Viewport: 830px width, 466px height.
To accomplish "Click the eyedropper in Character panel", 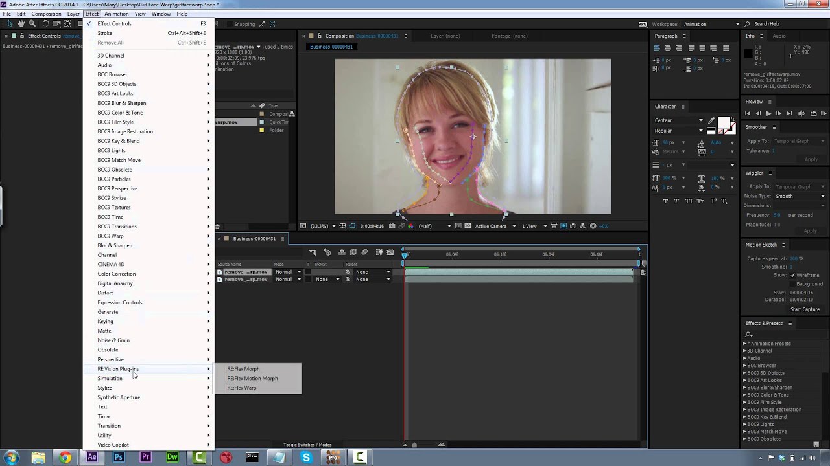I will pyautogui.click(x=711, y=120).
